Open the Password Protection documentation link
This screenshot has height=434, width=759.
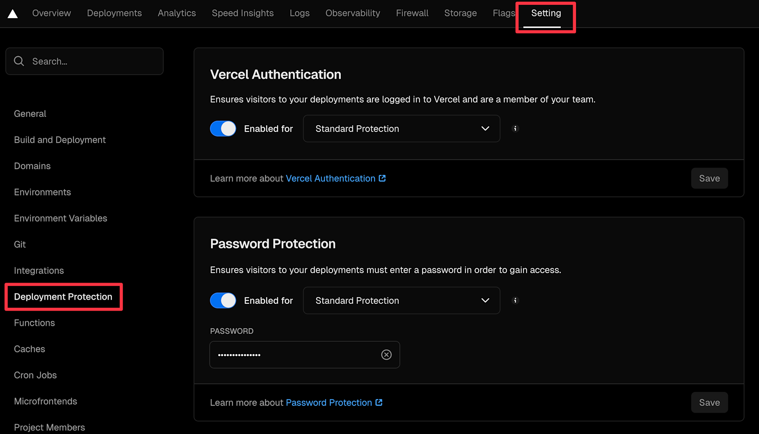[329, 403]
